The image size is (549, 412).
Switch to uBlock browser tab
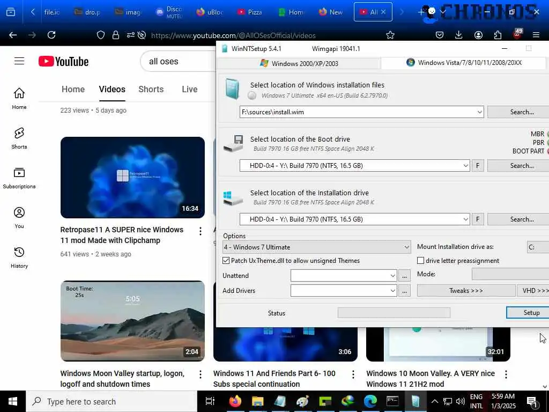(210, 12)
